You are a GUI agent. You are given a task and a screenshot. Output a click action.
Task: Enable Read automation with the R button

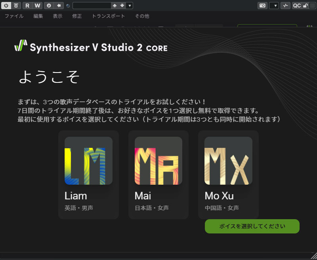tap(27, 6)
